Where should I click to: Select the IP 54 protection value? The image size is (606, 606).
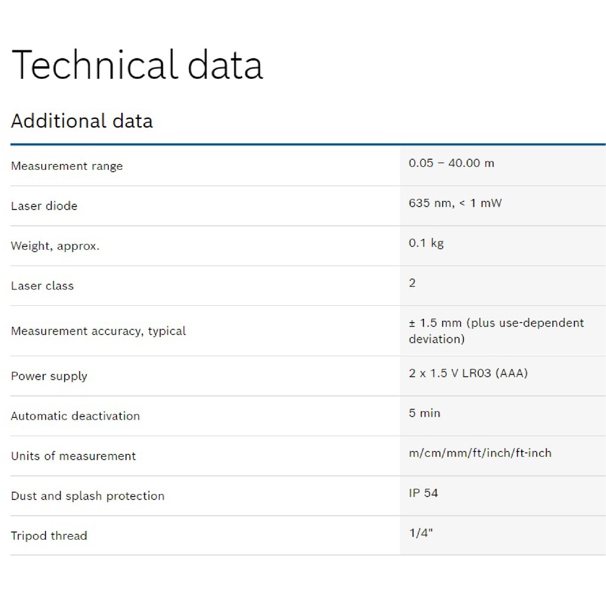[423, 493]
